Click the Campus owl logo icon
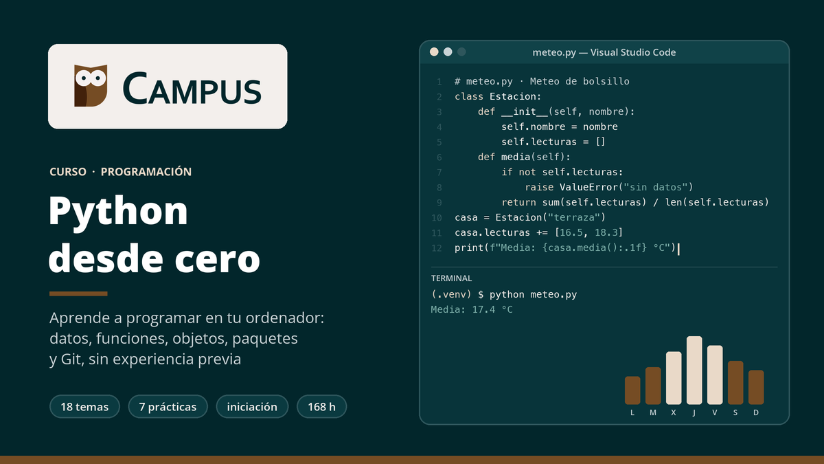Screen dimensions: 824x464 pos(91,86)
